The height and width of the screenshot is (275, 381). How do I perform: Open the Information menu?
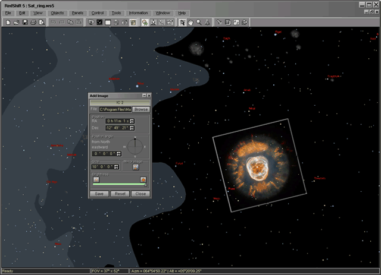[x=138, y=12]
